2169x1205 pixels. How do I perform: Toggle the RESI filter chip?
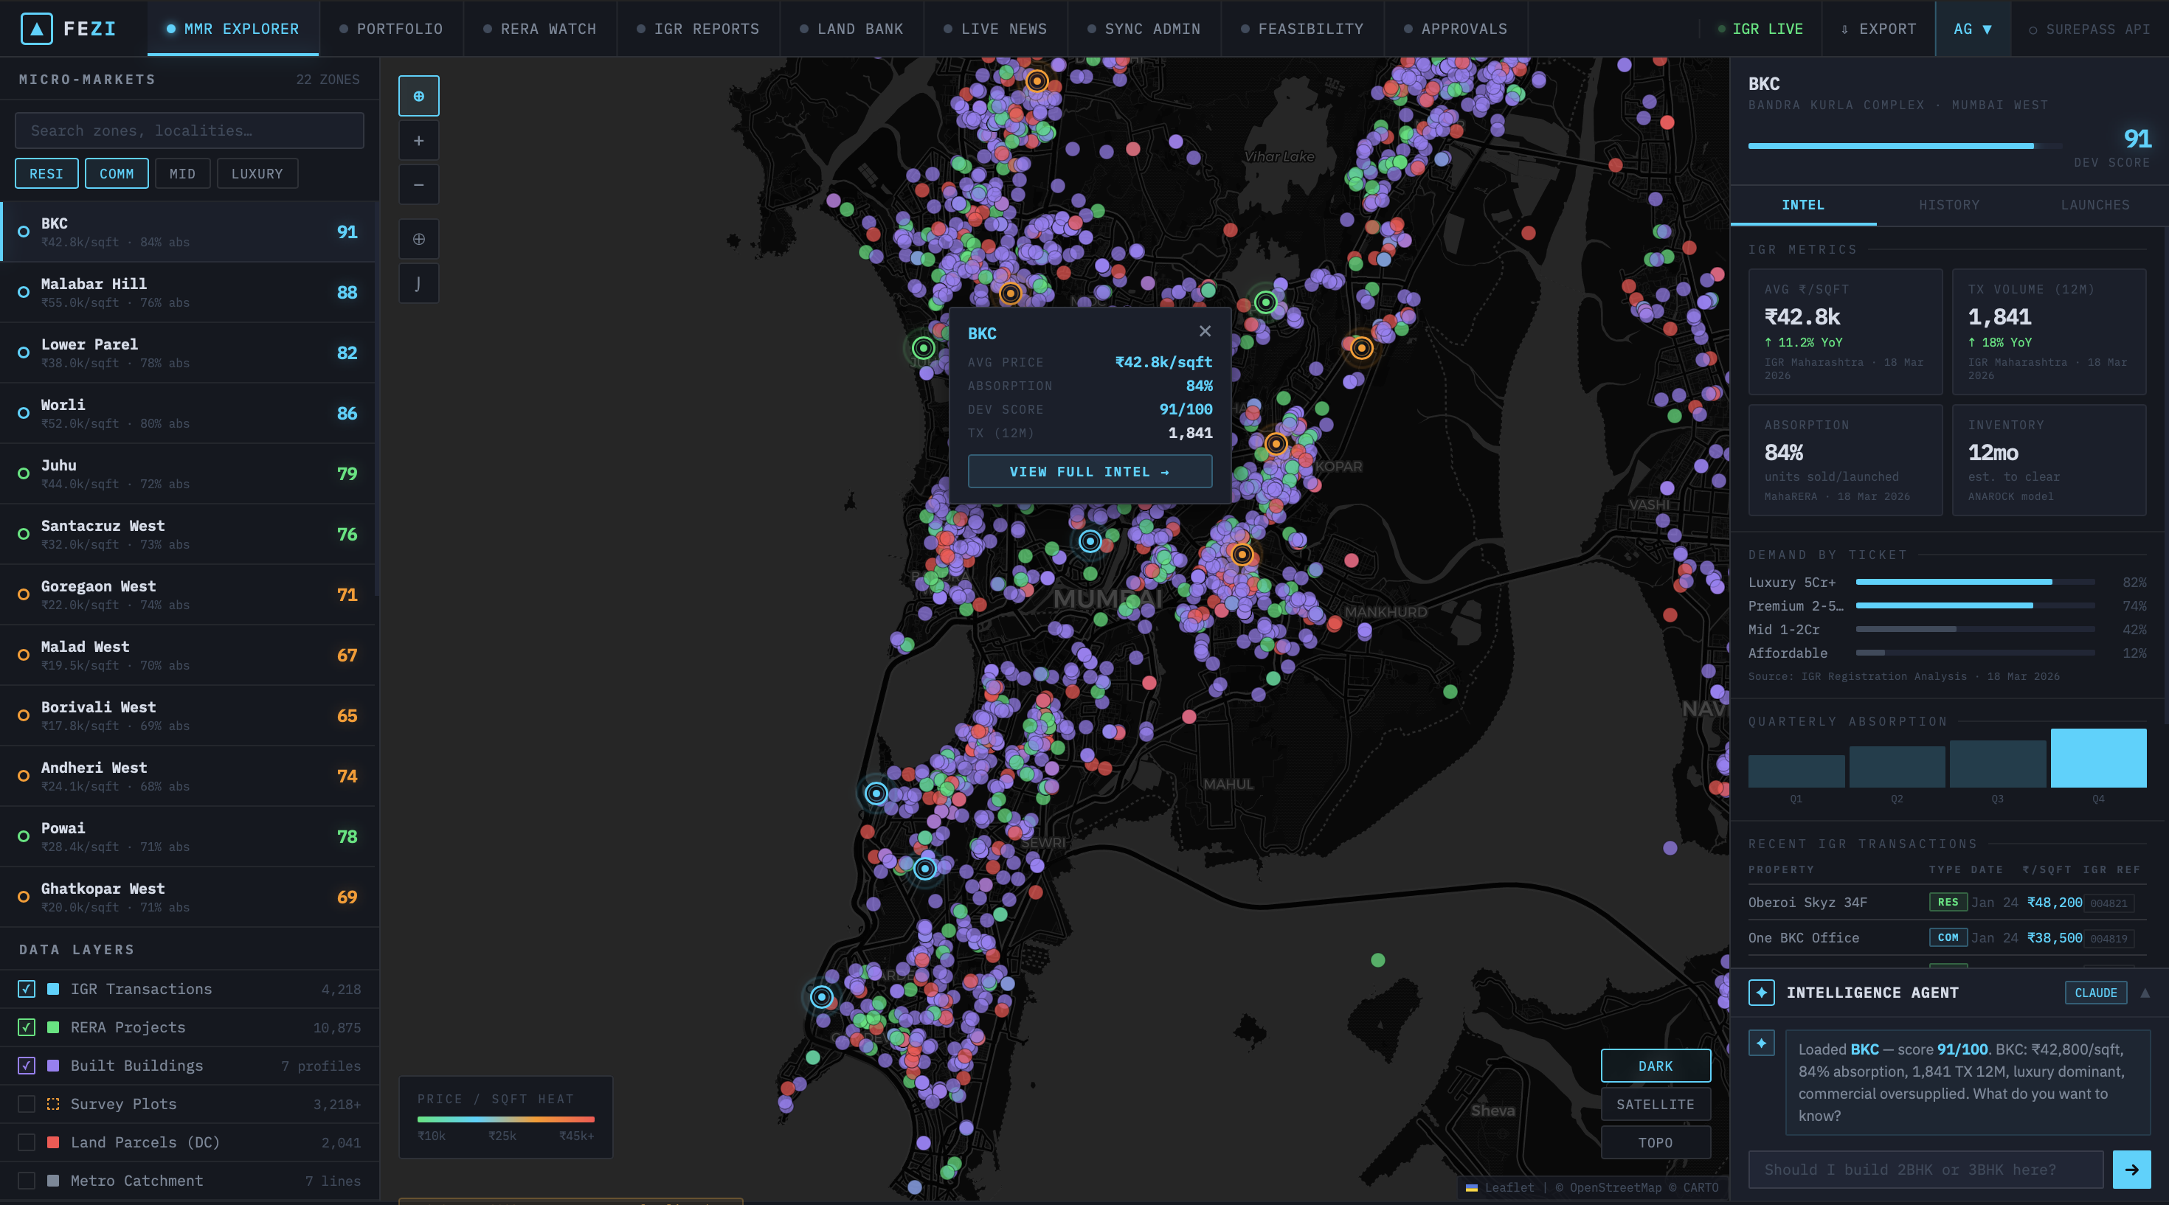46,173
